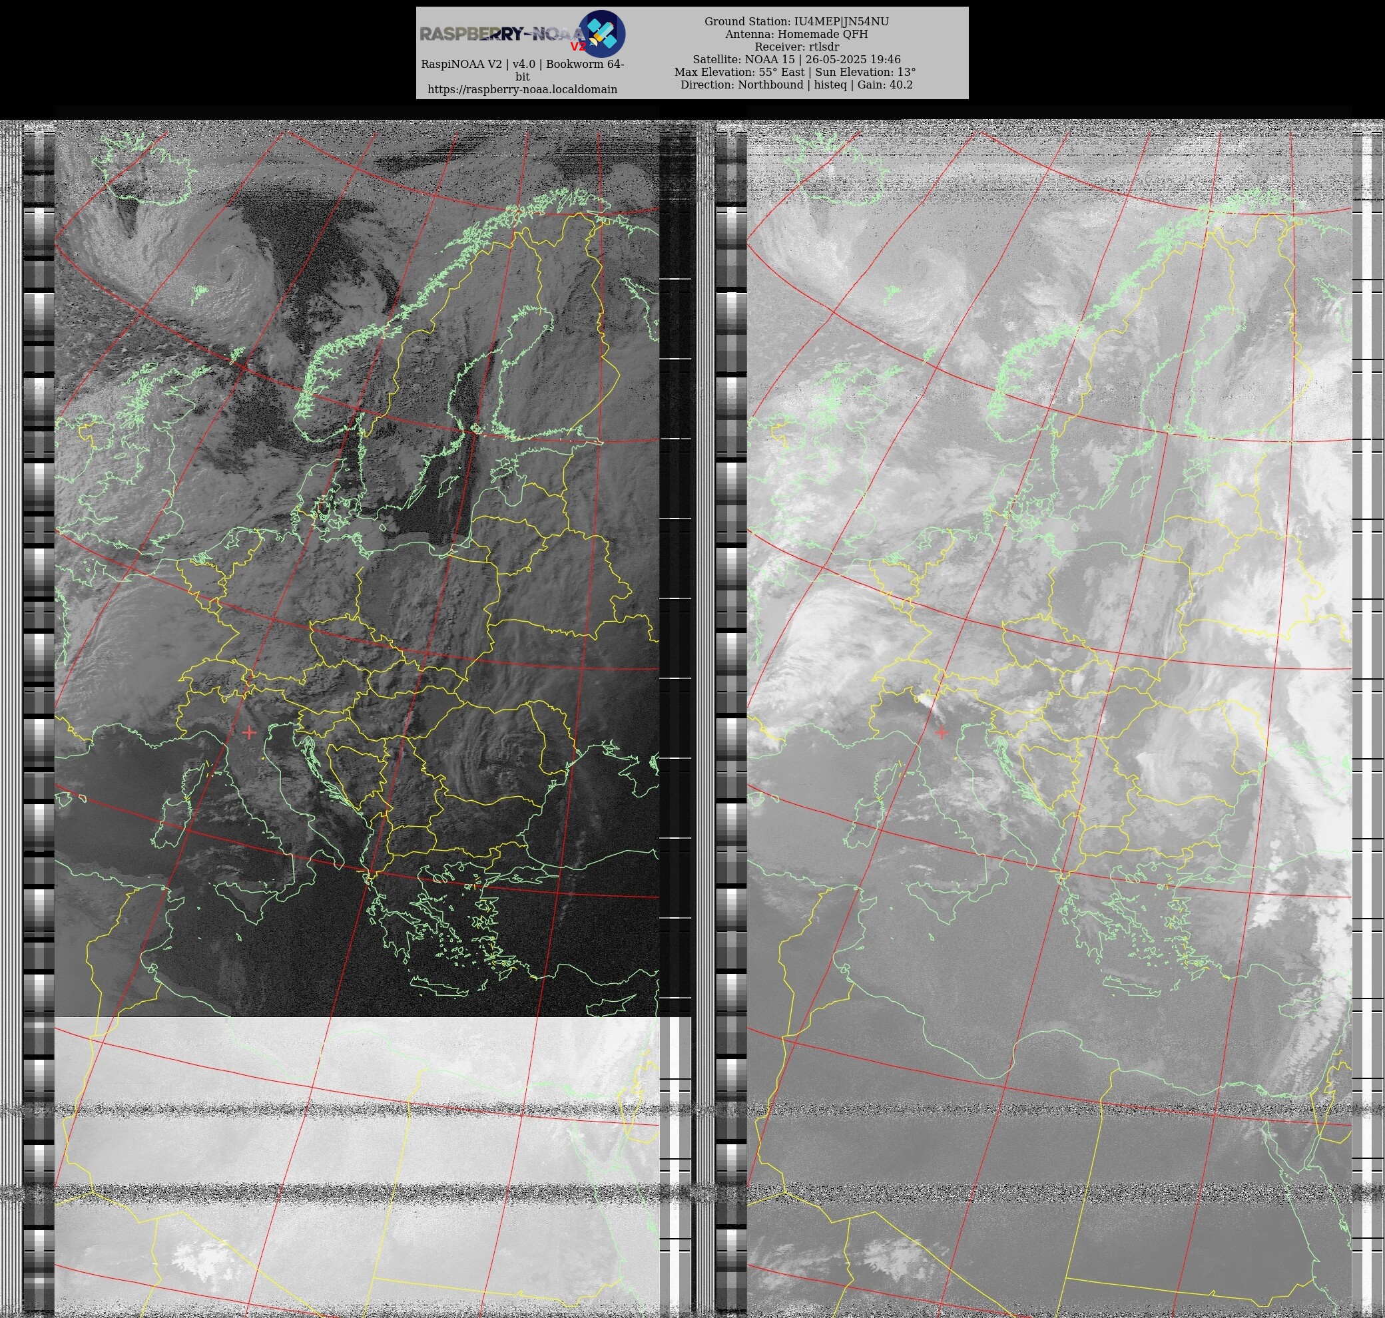This screenshot has height=1318, width=1385.
Task: Open the https://raspberry-noaa.localdomain link
Action: tap(522, 89)
